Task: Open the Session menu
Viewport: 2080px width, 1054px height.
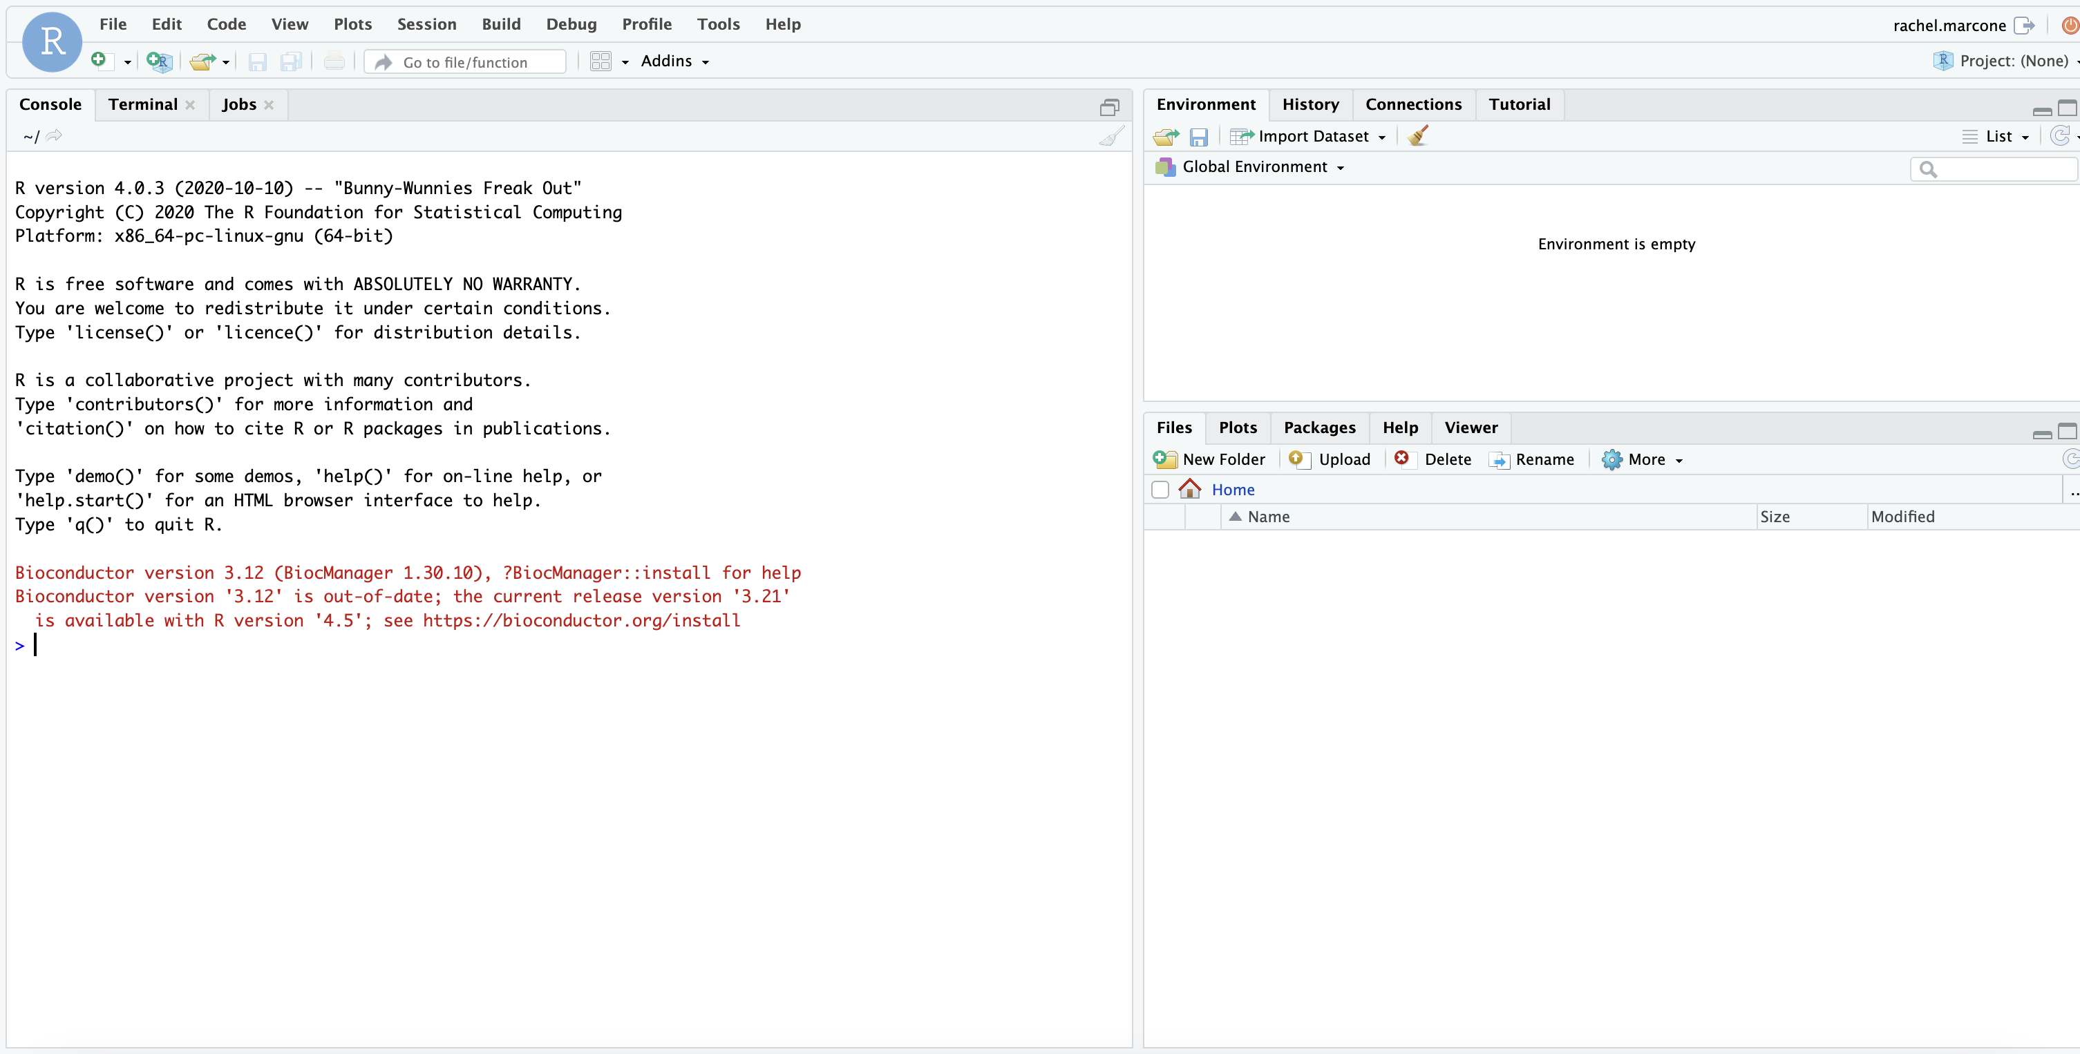Action: click(426, 24)
